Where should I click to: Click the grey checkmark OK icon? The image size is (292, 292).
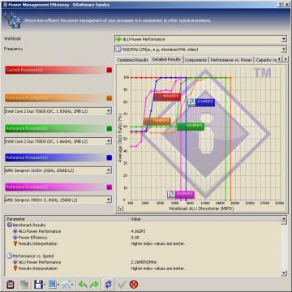(x=122, y=285)
